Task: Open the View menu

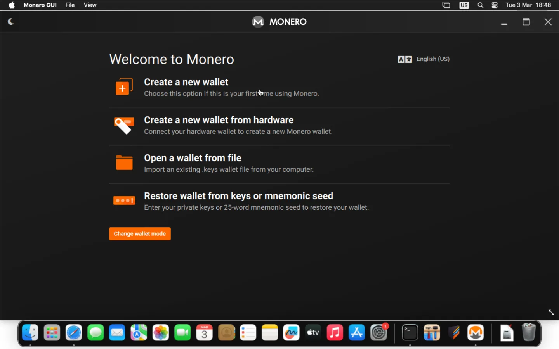Action: [90, 5]
